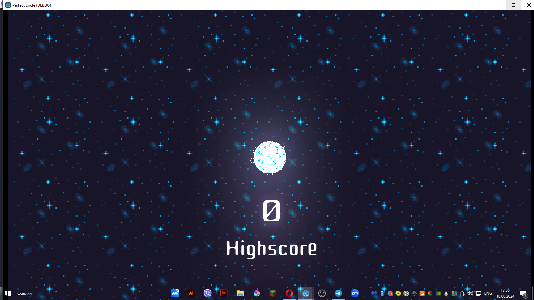Open the NVIDIA settings tray icon
The height and width of the screenshot is (300, 534).
pos(438,293)
